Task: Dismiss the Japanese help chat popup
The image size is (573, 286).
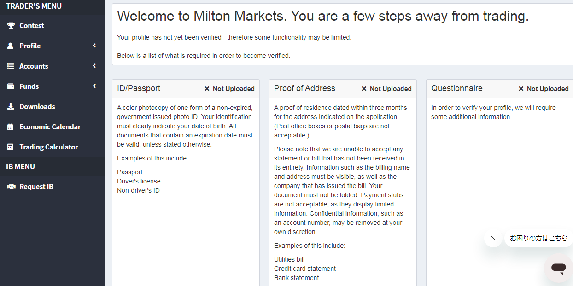Action: [493, 238]
